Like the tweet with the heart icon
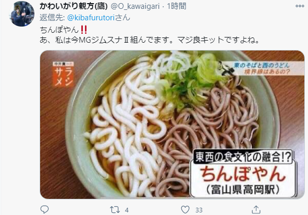 (x=185, y=210)
